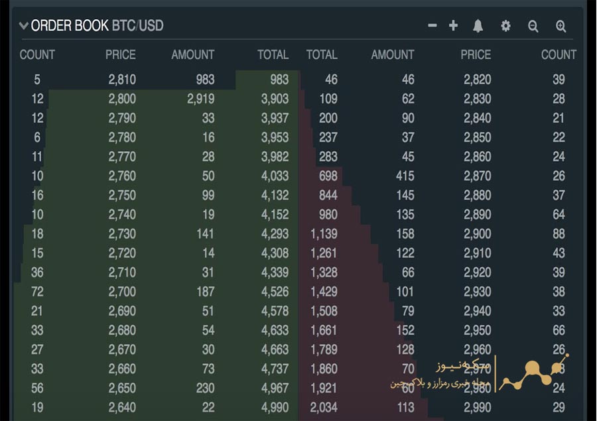Click the ask-side COUNT column header
Viewport: 597px width, 421px height.
(x=559, y=55)
